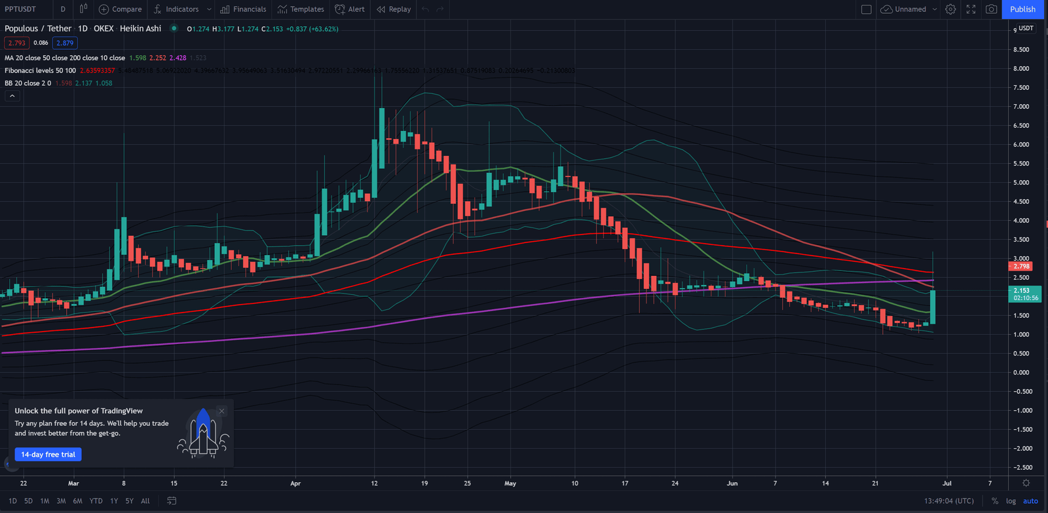The width and height of the screenshot is (1048, 513).
Task: Click the Publish button
Action: 1022,9
